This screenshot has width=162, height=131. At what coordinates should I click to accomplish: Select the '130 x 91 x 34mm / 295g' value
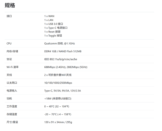[58, 122]
